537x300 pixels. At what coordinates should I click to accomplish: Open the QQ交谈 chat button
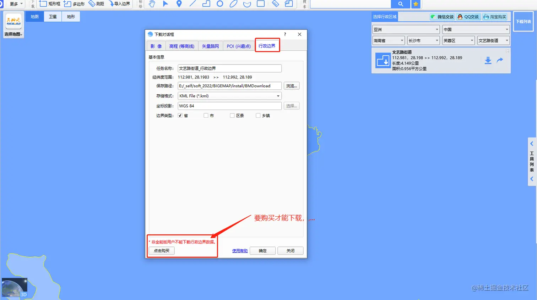(x=468, y=17)
